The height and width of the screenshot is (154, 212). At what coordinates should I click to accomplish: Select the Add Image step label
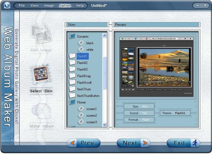click(41, 50)
